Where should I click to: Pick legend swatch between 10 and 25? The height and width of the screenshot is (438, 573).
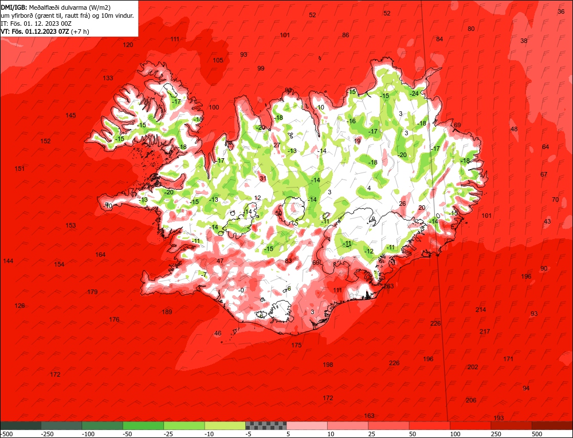(x=348, y=425)
